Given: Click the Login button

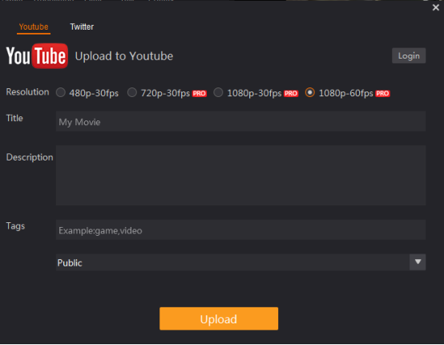Looking at the screenshot, I should pos(409,55).
